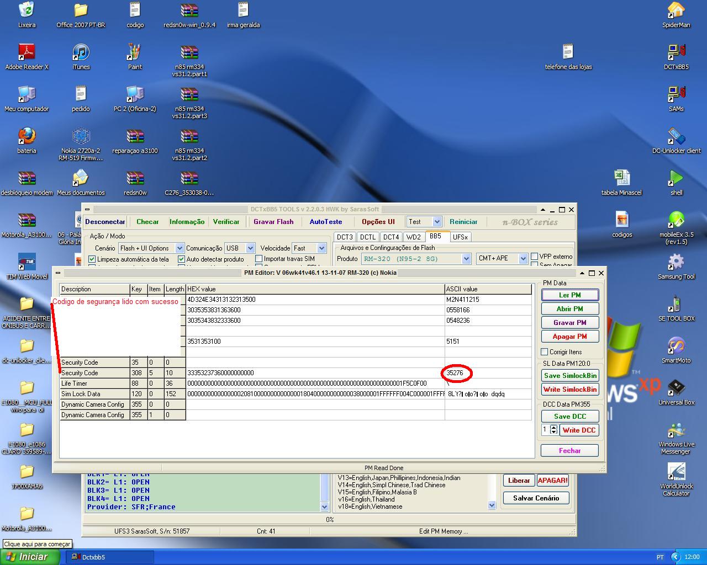
Task: Open the reparação a3100 archive
Action: 135,141
